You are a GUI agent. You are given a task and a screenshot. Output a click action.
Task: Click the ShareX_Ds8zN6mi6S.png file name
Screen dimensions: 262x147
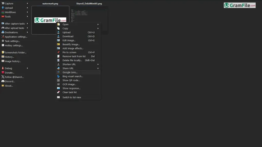point(89,4)
